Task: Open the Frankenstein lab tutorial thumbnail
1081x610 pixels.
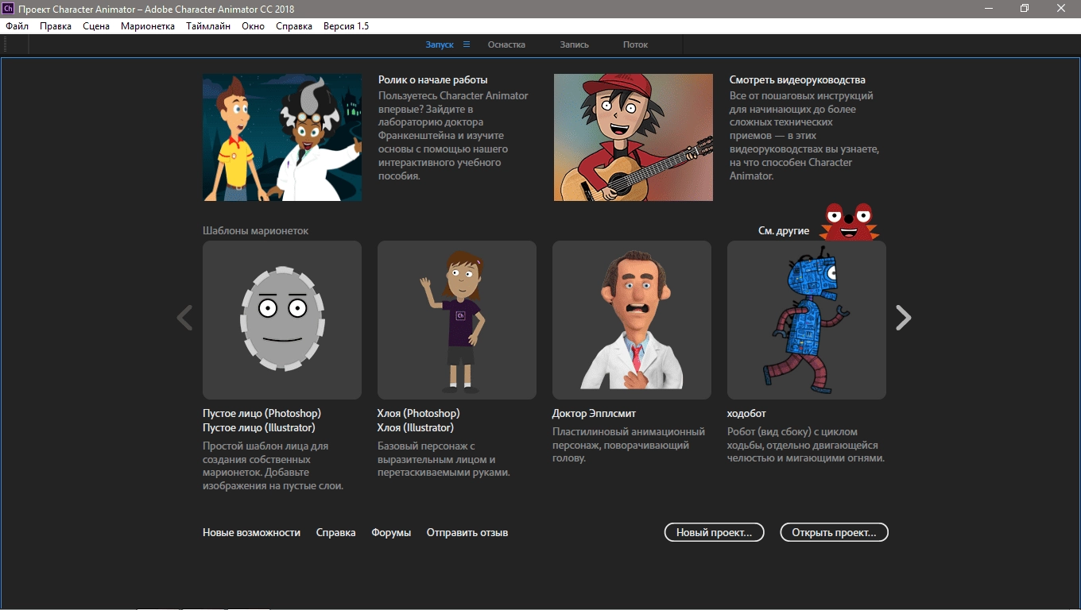Action: (x=282, y=137)
